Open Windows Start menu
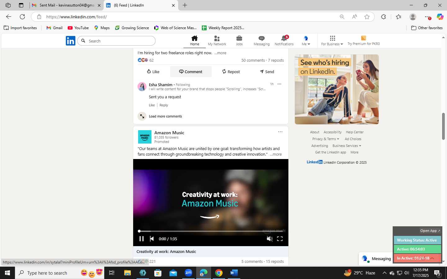Image resolution: width=447 pixels, height=279 pixels. [7, 273]
